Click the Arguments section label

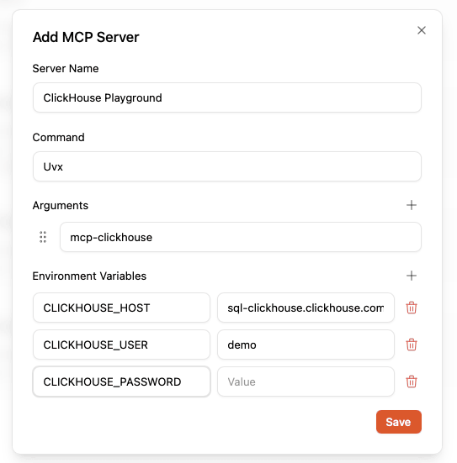(x=61, y=206)
